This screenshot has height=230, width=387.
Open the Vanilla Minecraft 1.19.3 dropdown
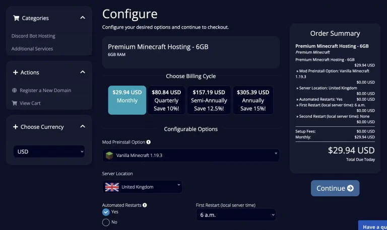191,156
